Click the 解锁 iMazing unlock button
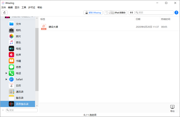The width and height of the screenshot is (180, 117). (93, 13)
